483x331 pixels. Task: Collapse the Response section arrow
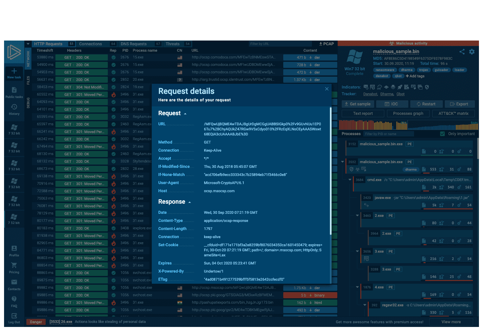(x=190, y=202)
